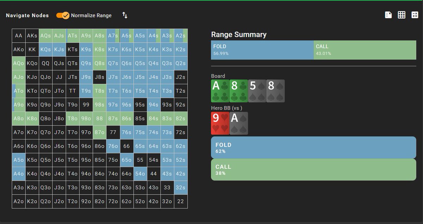Select the A8o hand cell

19,118
